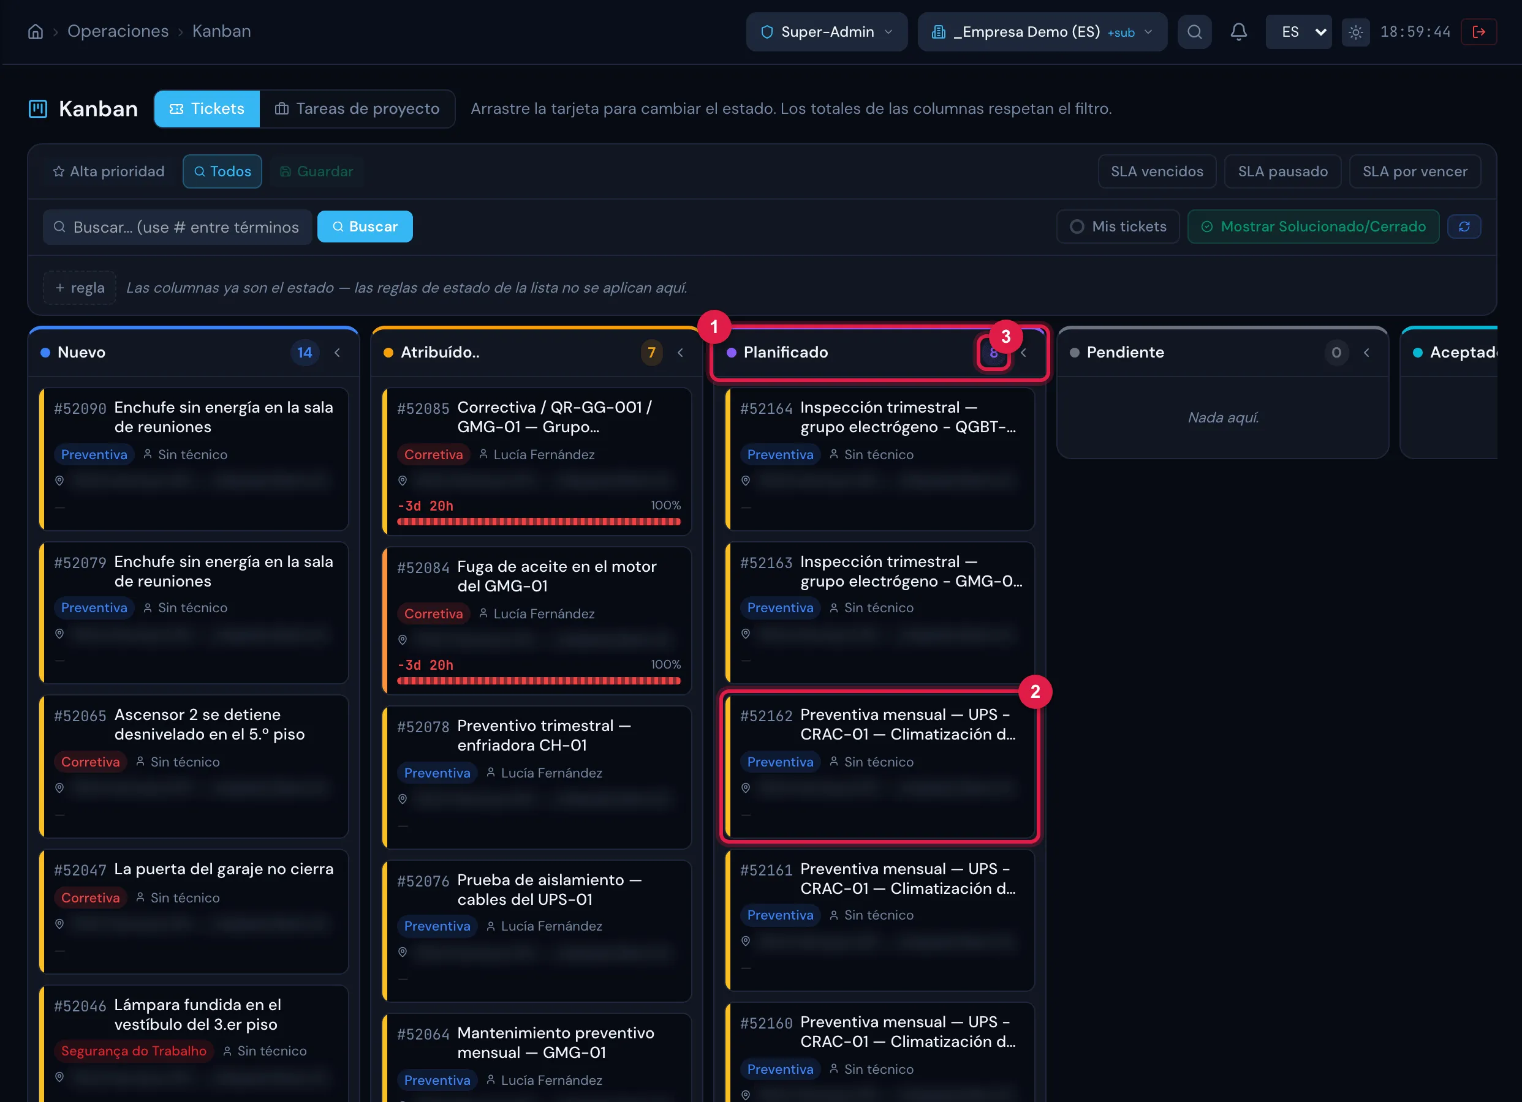Screen dimensions: 1522x1102
Task: Open global search magnifier icon
Action: click(x=1195, y=31)
